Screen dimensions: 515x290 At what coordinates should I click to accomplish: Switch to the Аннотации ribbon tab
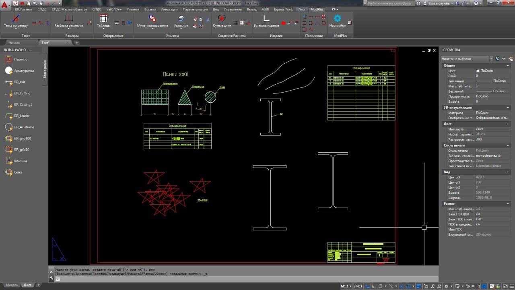pyautogui.click(x=169, y=9)
